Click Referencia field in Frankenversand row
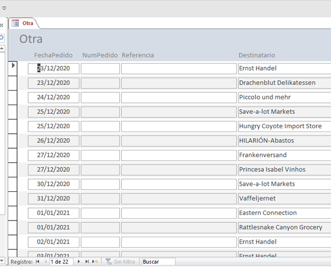This screenshot has height=267, width=331. (x=179, y=155)
